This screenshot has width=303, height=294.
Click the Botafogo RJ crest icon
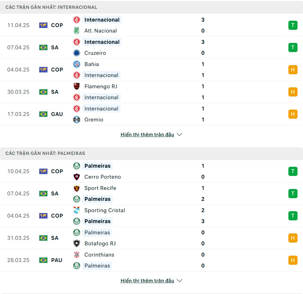click(x=77, y=243)
